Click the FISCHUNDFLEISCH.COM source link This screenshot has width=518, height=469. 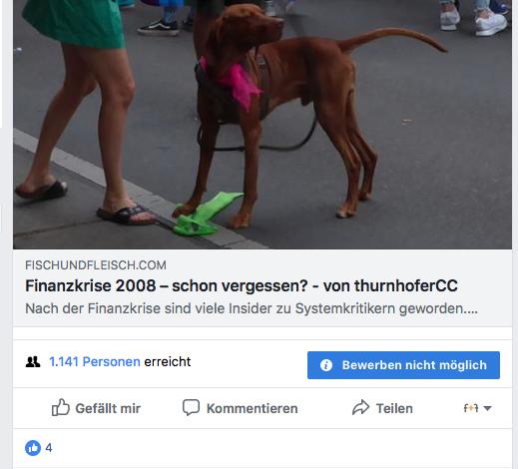[x=96, y=265]
